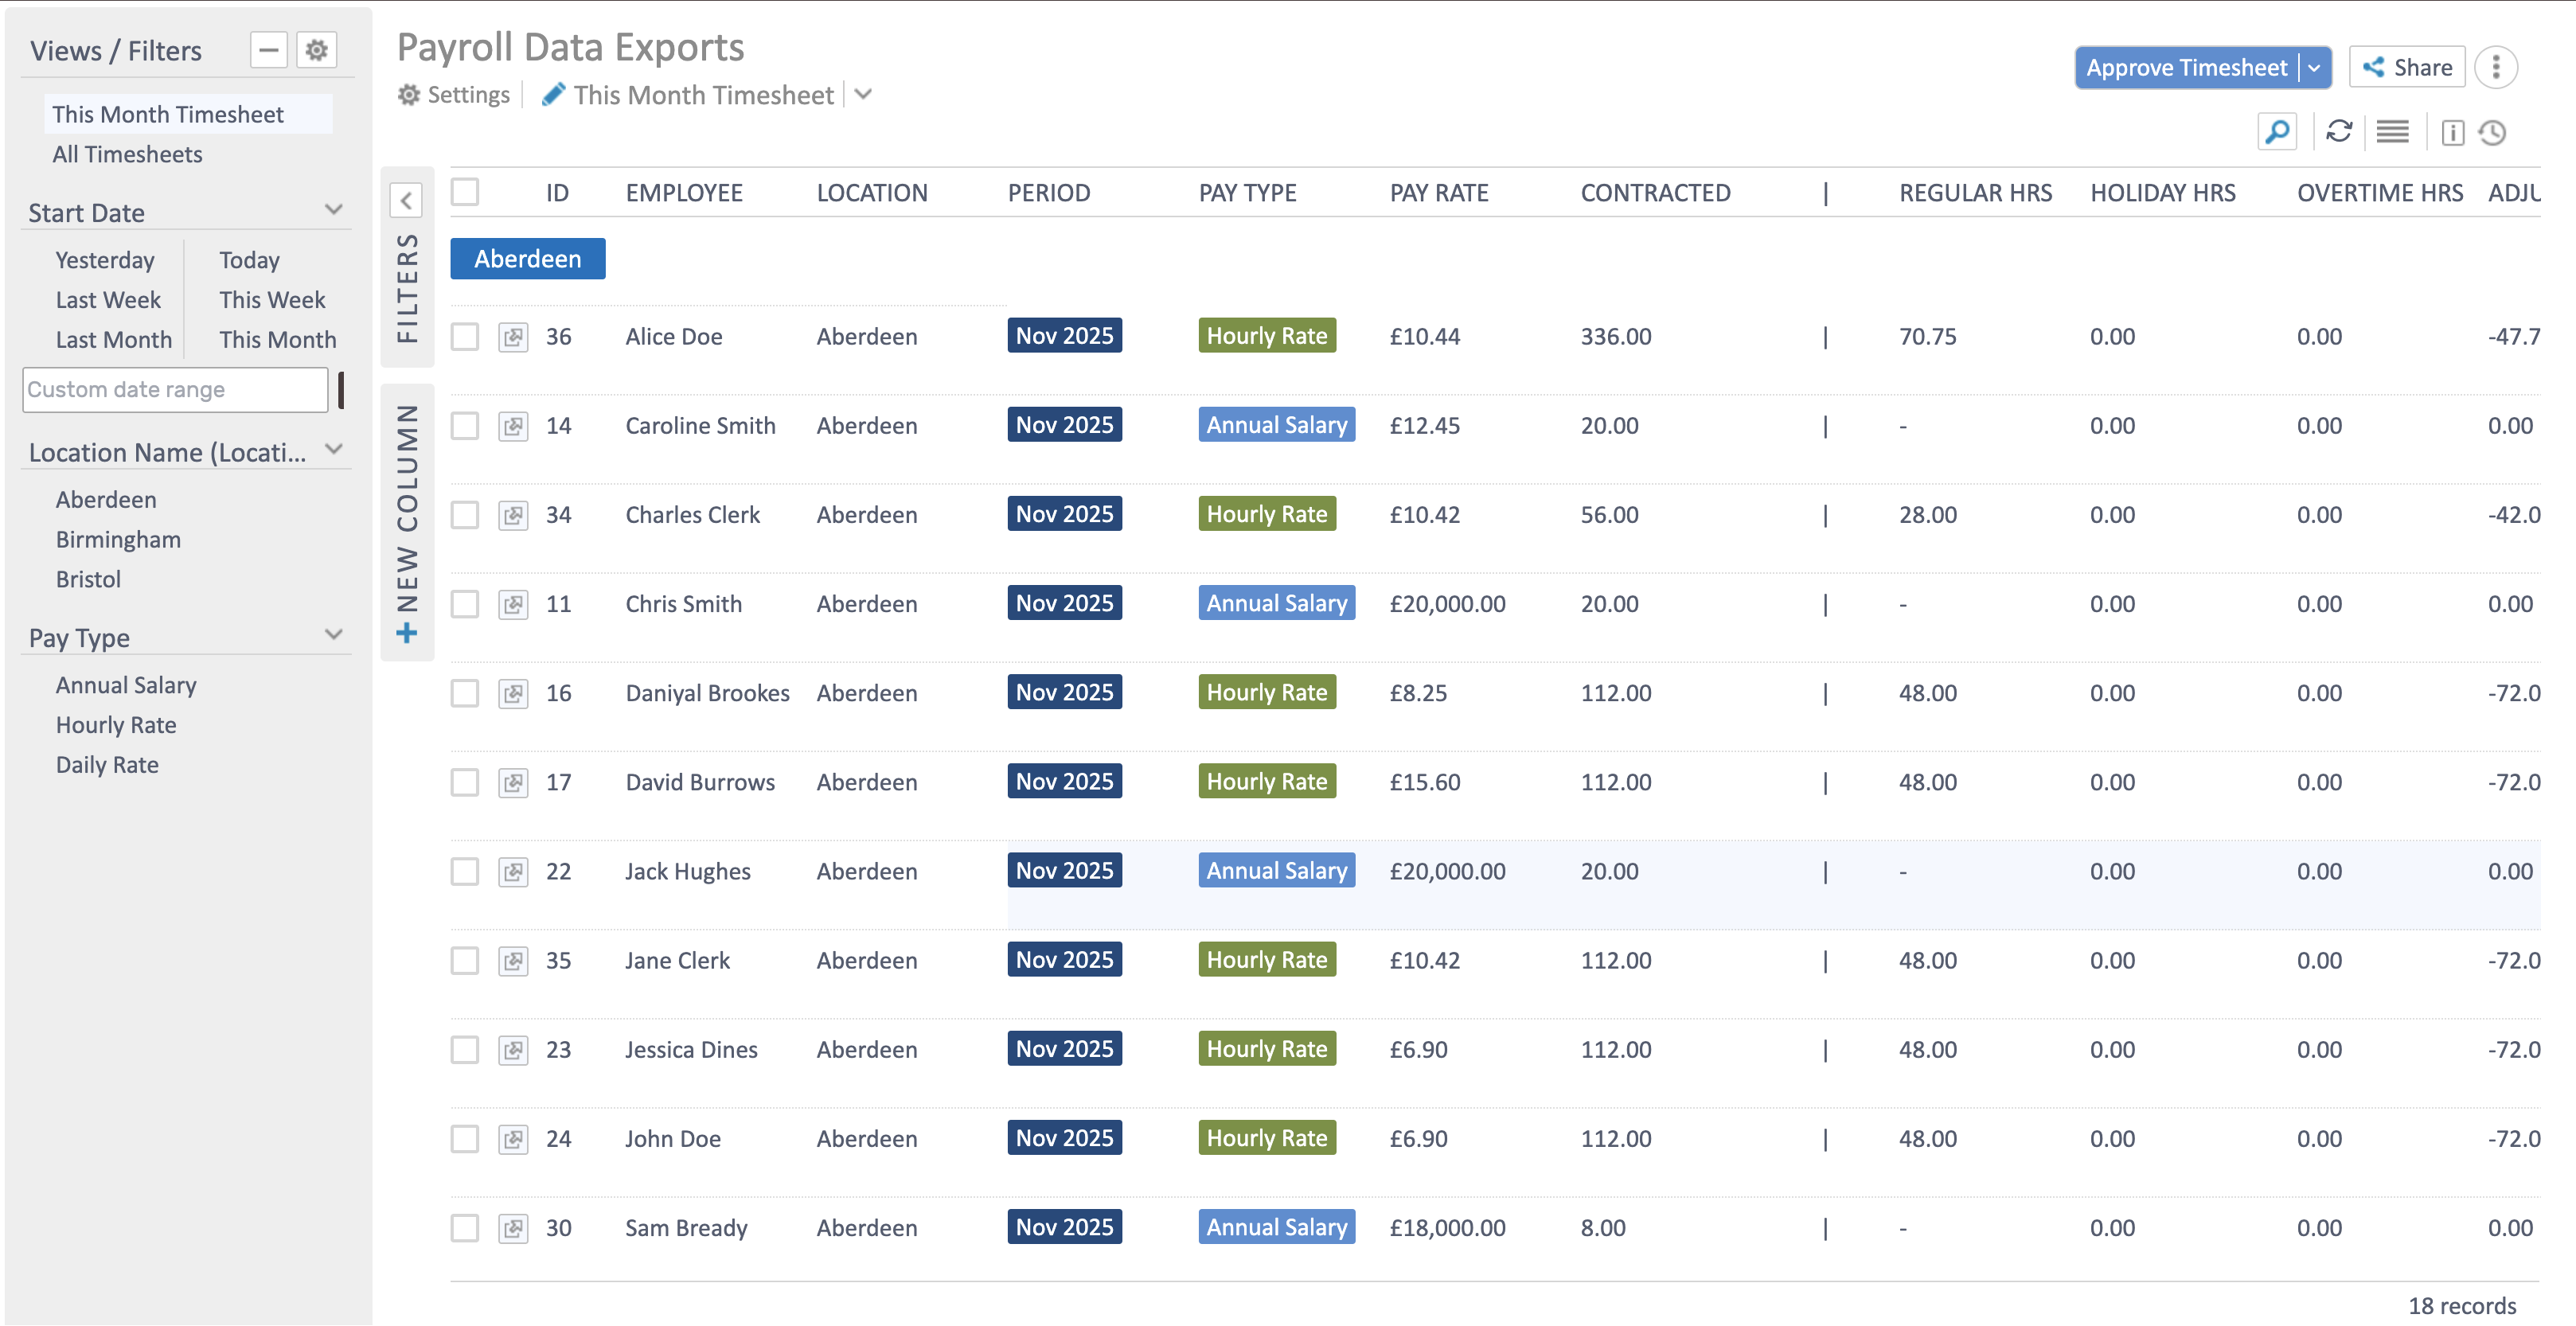Open the Approve Timesheet dropdown arrow

pyautogui.click(x=2315, y=67)
